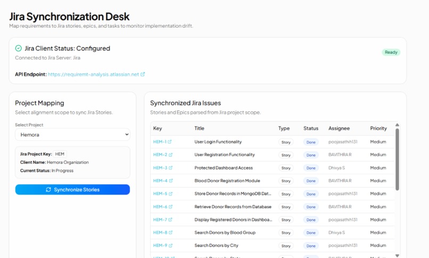Click the Done status badge for HEM-8
The height and width of the screenshot is (258, 429).
311,232
